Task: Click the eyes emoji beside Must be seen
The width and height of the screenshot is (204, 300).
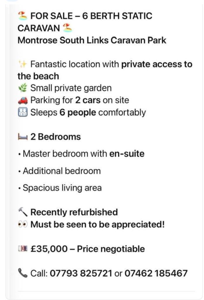Action: point(23,224)
